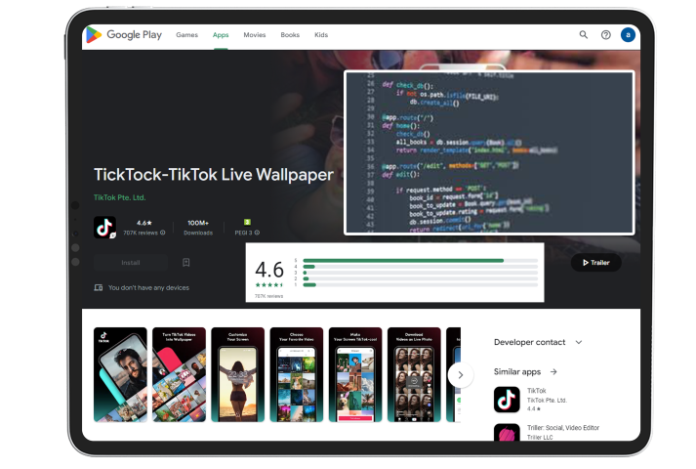
Task: Play the Trailer video
Action: coord(595,263)
